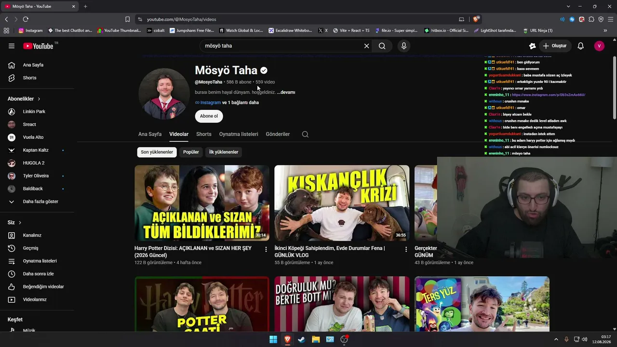Open the Oynatma listeleri channel tab

(x=239, y=134)
